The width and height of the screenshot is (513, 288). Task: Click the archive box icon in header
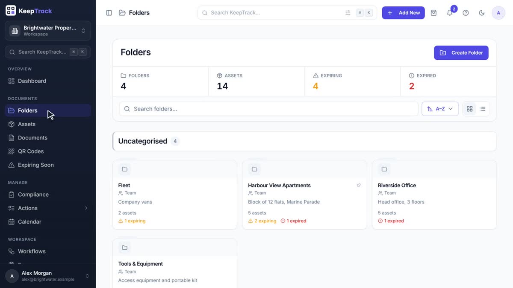point(433,13)
